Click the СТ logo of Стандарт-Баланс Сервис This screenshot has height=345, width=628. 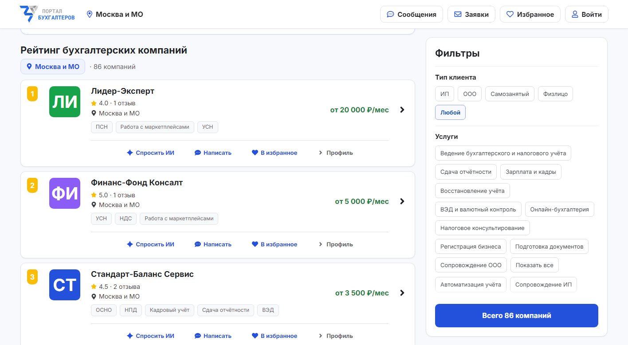click(x=65, y=285)
